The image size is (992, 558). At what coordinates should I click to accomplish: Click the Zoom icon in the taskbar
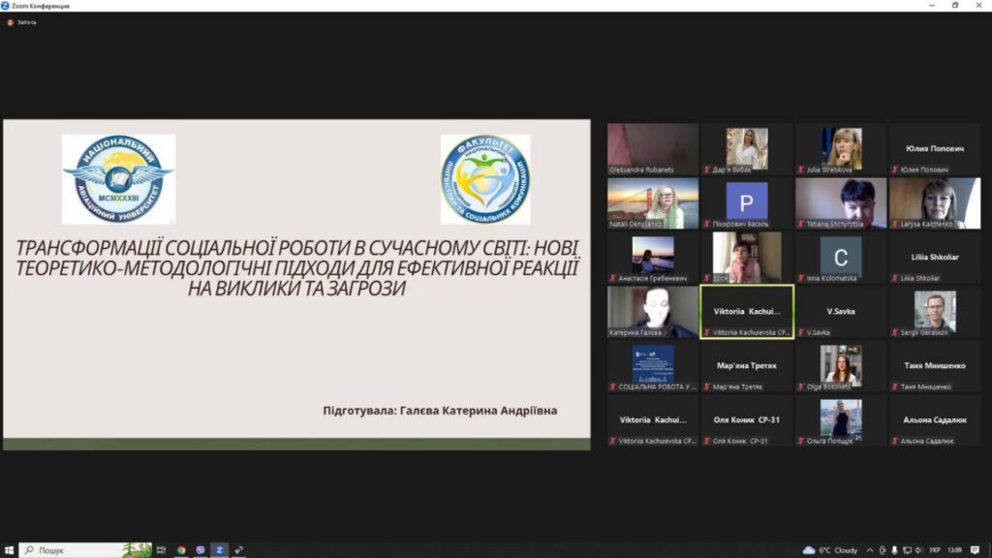coord(220,549)
